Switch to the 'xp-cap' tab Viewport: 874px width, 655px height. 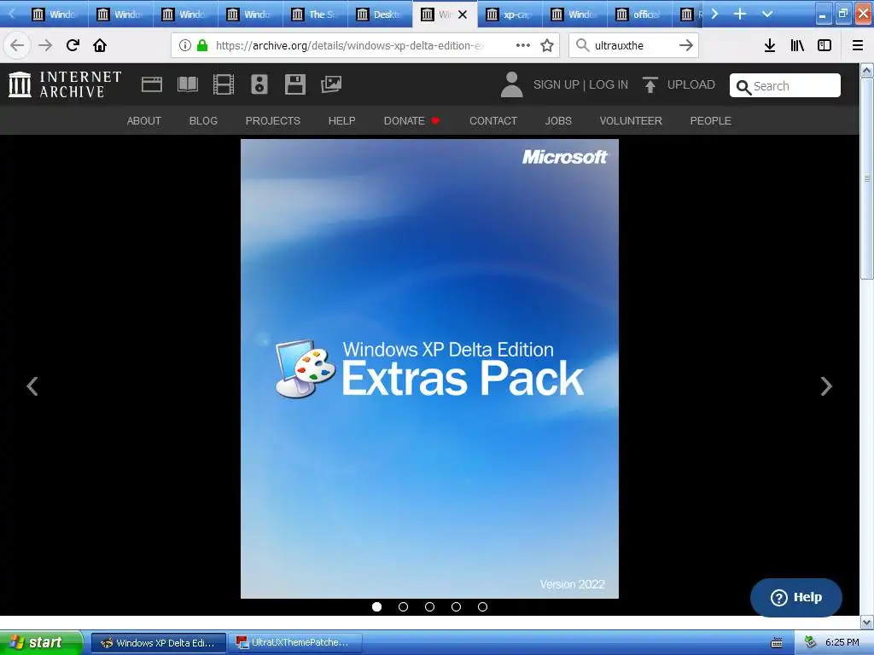(510, 14)
